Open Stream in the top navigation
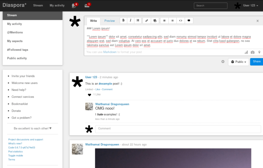Viewport: 263px width, 168px height. pos(38,5)
